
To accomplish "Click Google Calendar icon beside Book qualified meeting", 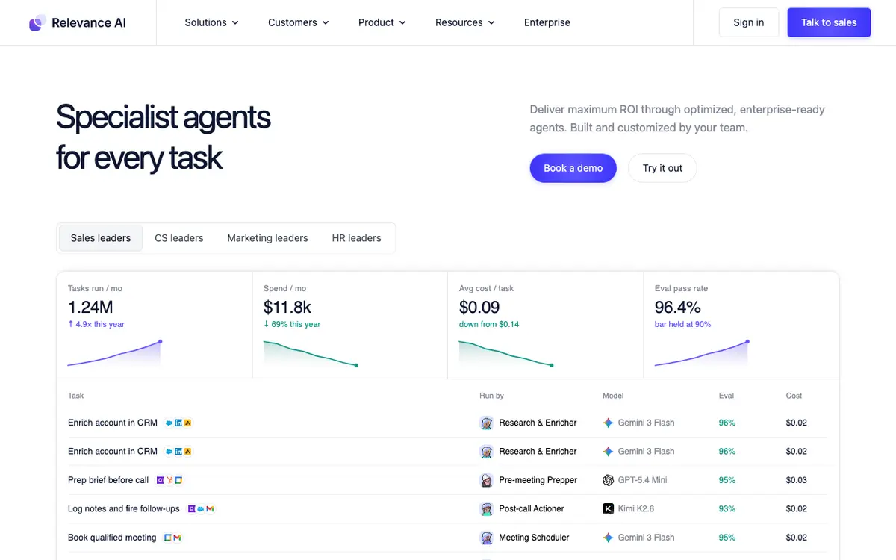I will 168,538.
